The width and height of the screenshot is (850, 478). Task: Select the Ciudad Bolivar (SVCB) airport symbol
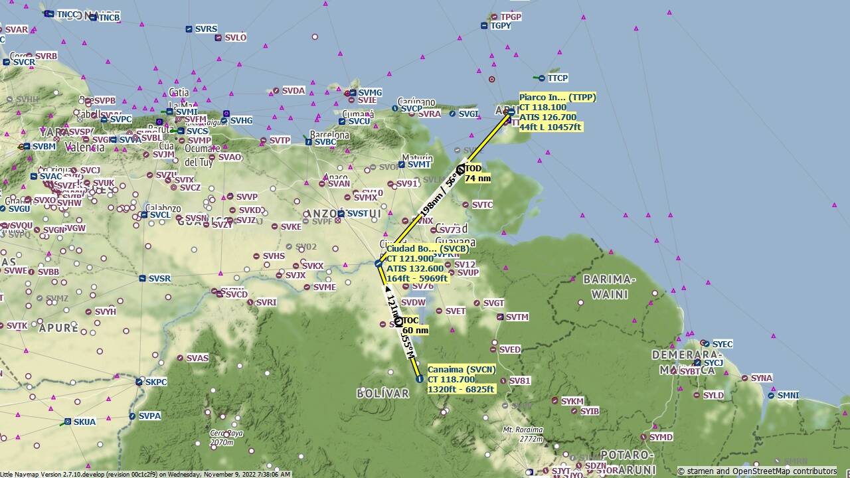pyautogui.click(x=378, y=264)
